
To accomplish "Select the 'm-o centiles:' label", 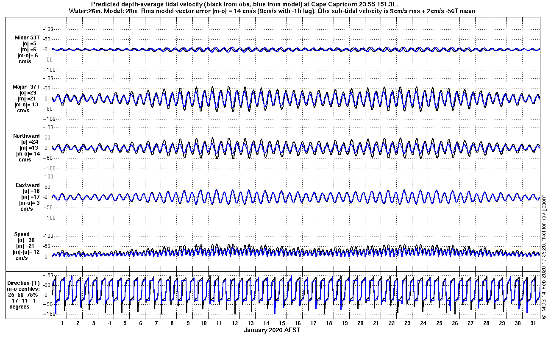I will coord(24,289).
